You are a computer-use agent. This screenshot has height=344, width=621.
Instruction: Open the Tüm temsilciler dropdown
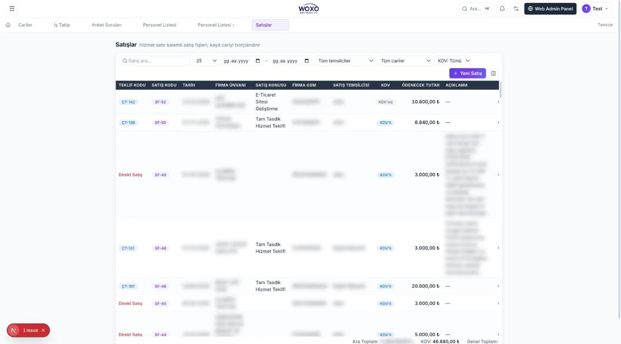click(345, 61)
